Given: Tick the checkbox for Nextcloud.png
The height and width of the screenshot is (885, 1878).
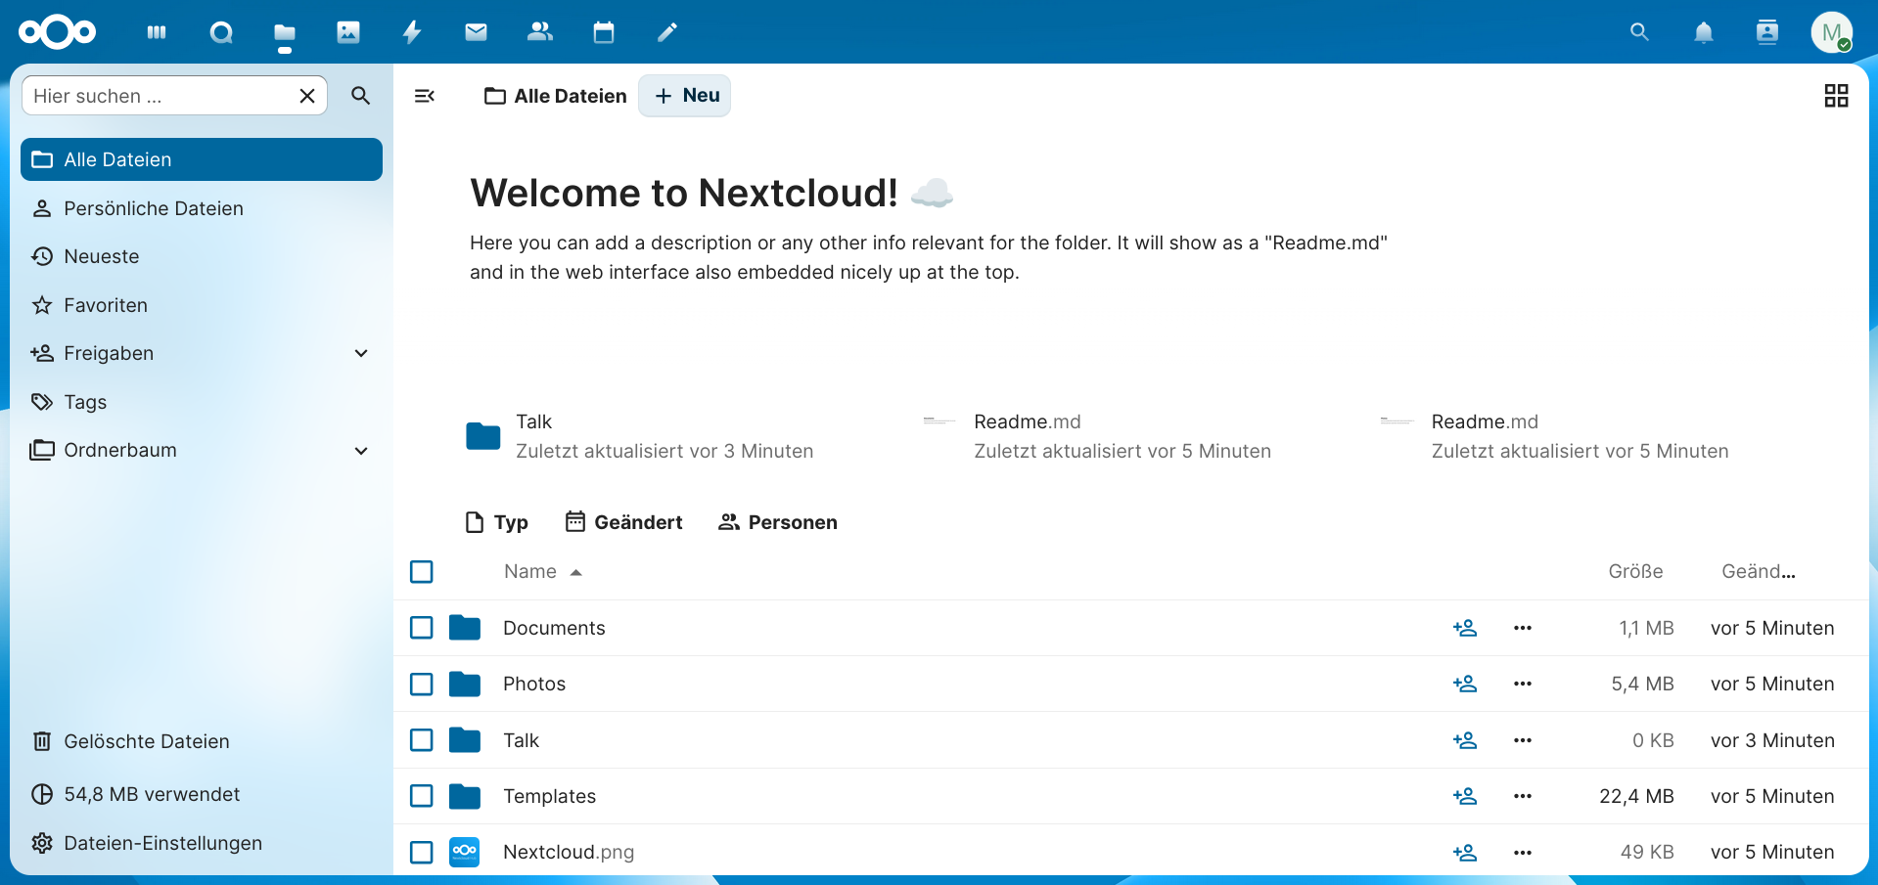Looking at the screenshot, I should tap(421, 852).
